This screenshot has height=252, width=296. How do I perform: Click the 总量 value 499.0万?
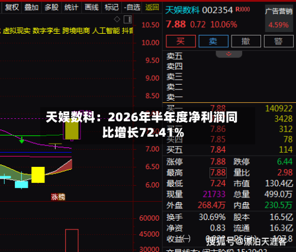coord(278,195)
